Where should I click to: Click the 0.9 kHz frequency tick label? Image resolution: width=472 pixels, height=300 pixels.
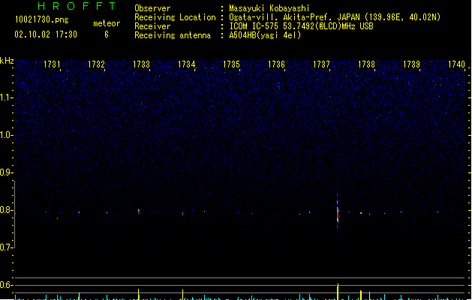click(x=6, y=172)
